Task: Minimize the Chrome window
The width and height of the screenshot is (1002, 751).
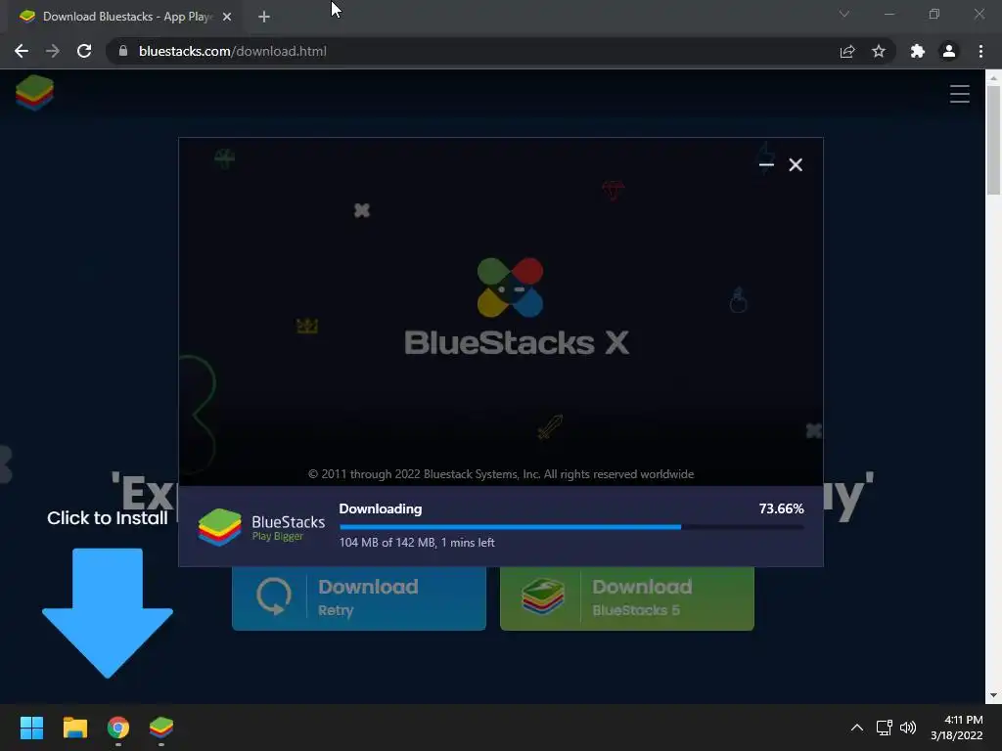Action: coord(888,14)
